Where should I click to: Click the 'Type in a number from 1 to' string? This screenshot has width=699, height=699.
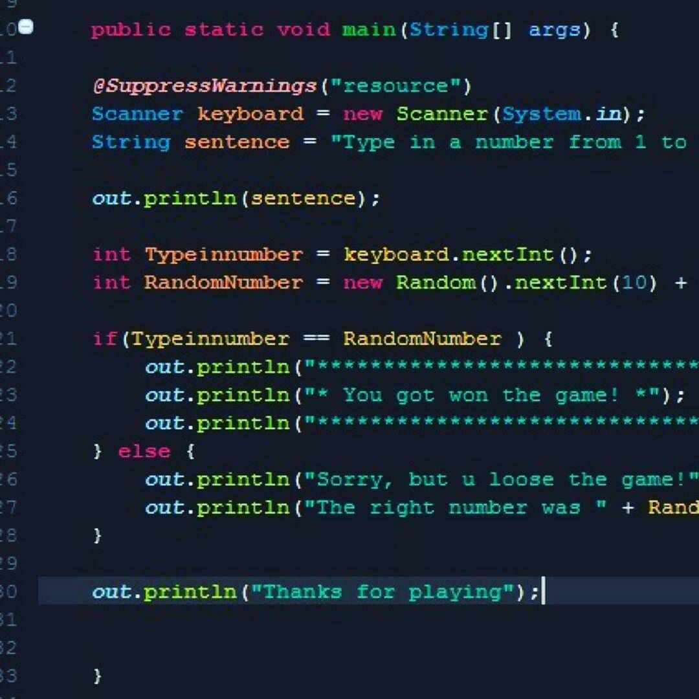click(509, 142)
